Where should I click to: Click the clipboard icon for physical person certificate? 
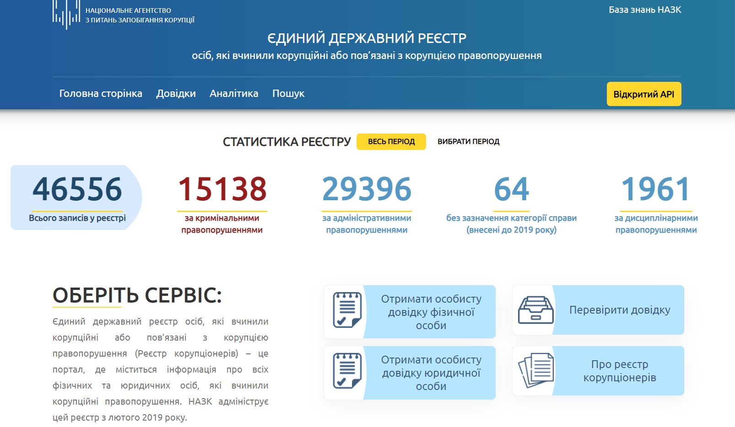347,310
